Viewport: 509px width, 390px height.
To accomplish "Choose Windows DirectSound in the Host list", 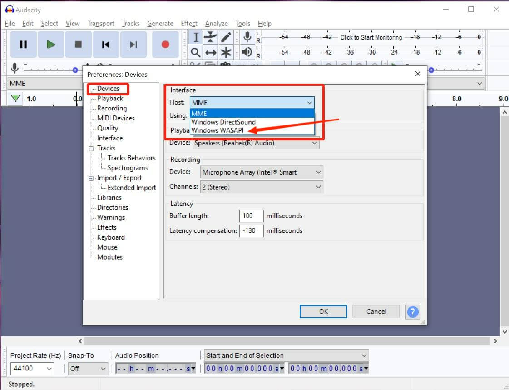I will point(252,122).
